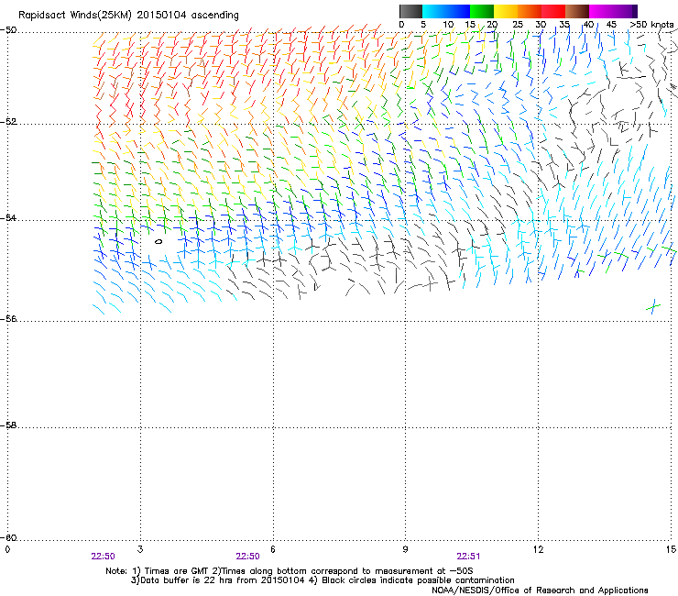Viewport: 678px width, 596px height.
Task: Click the purple '22:50' time between longitudes 0 and 3
Action: coord(103,557)
